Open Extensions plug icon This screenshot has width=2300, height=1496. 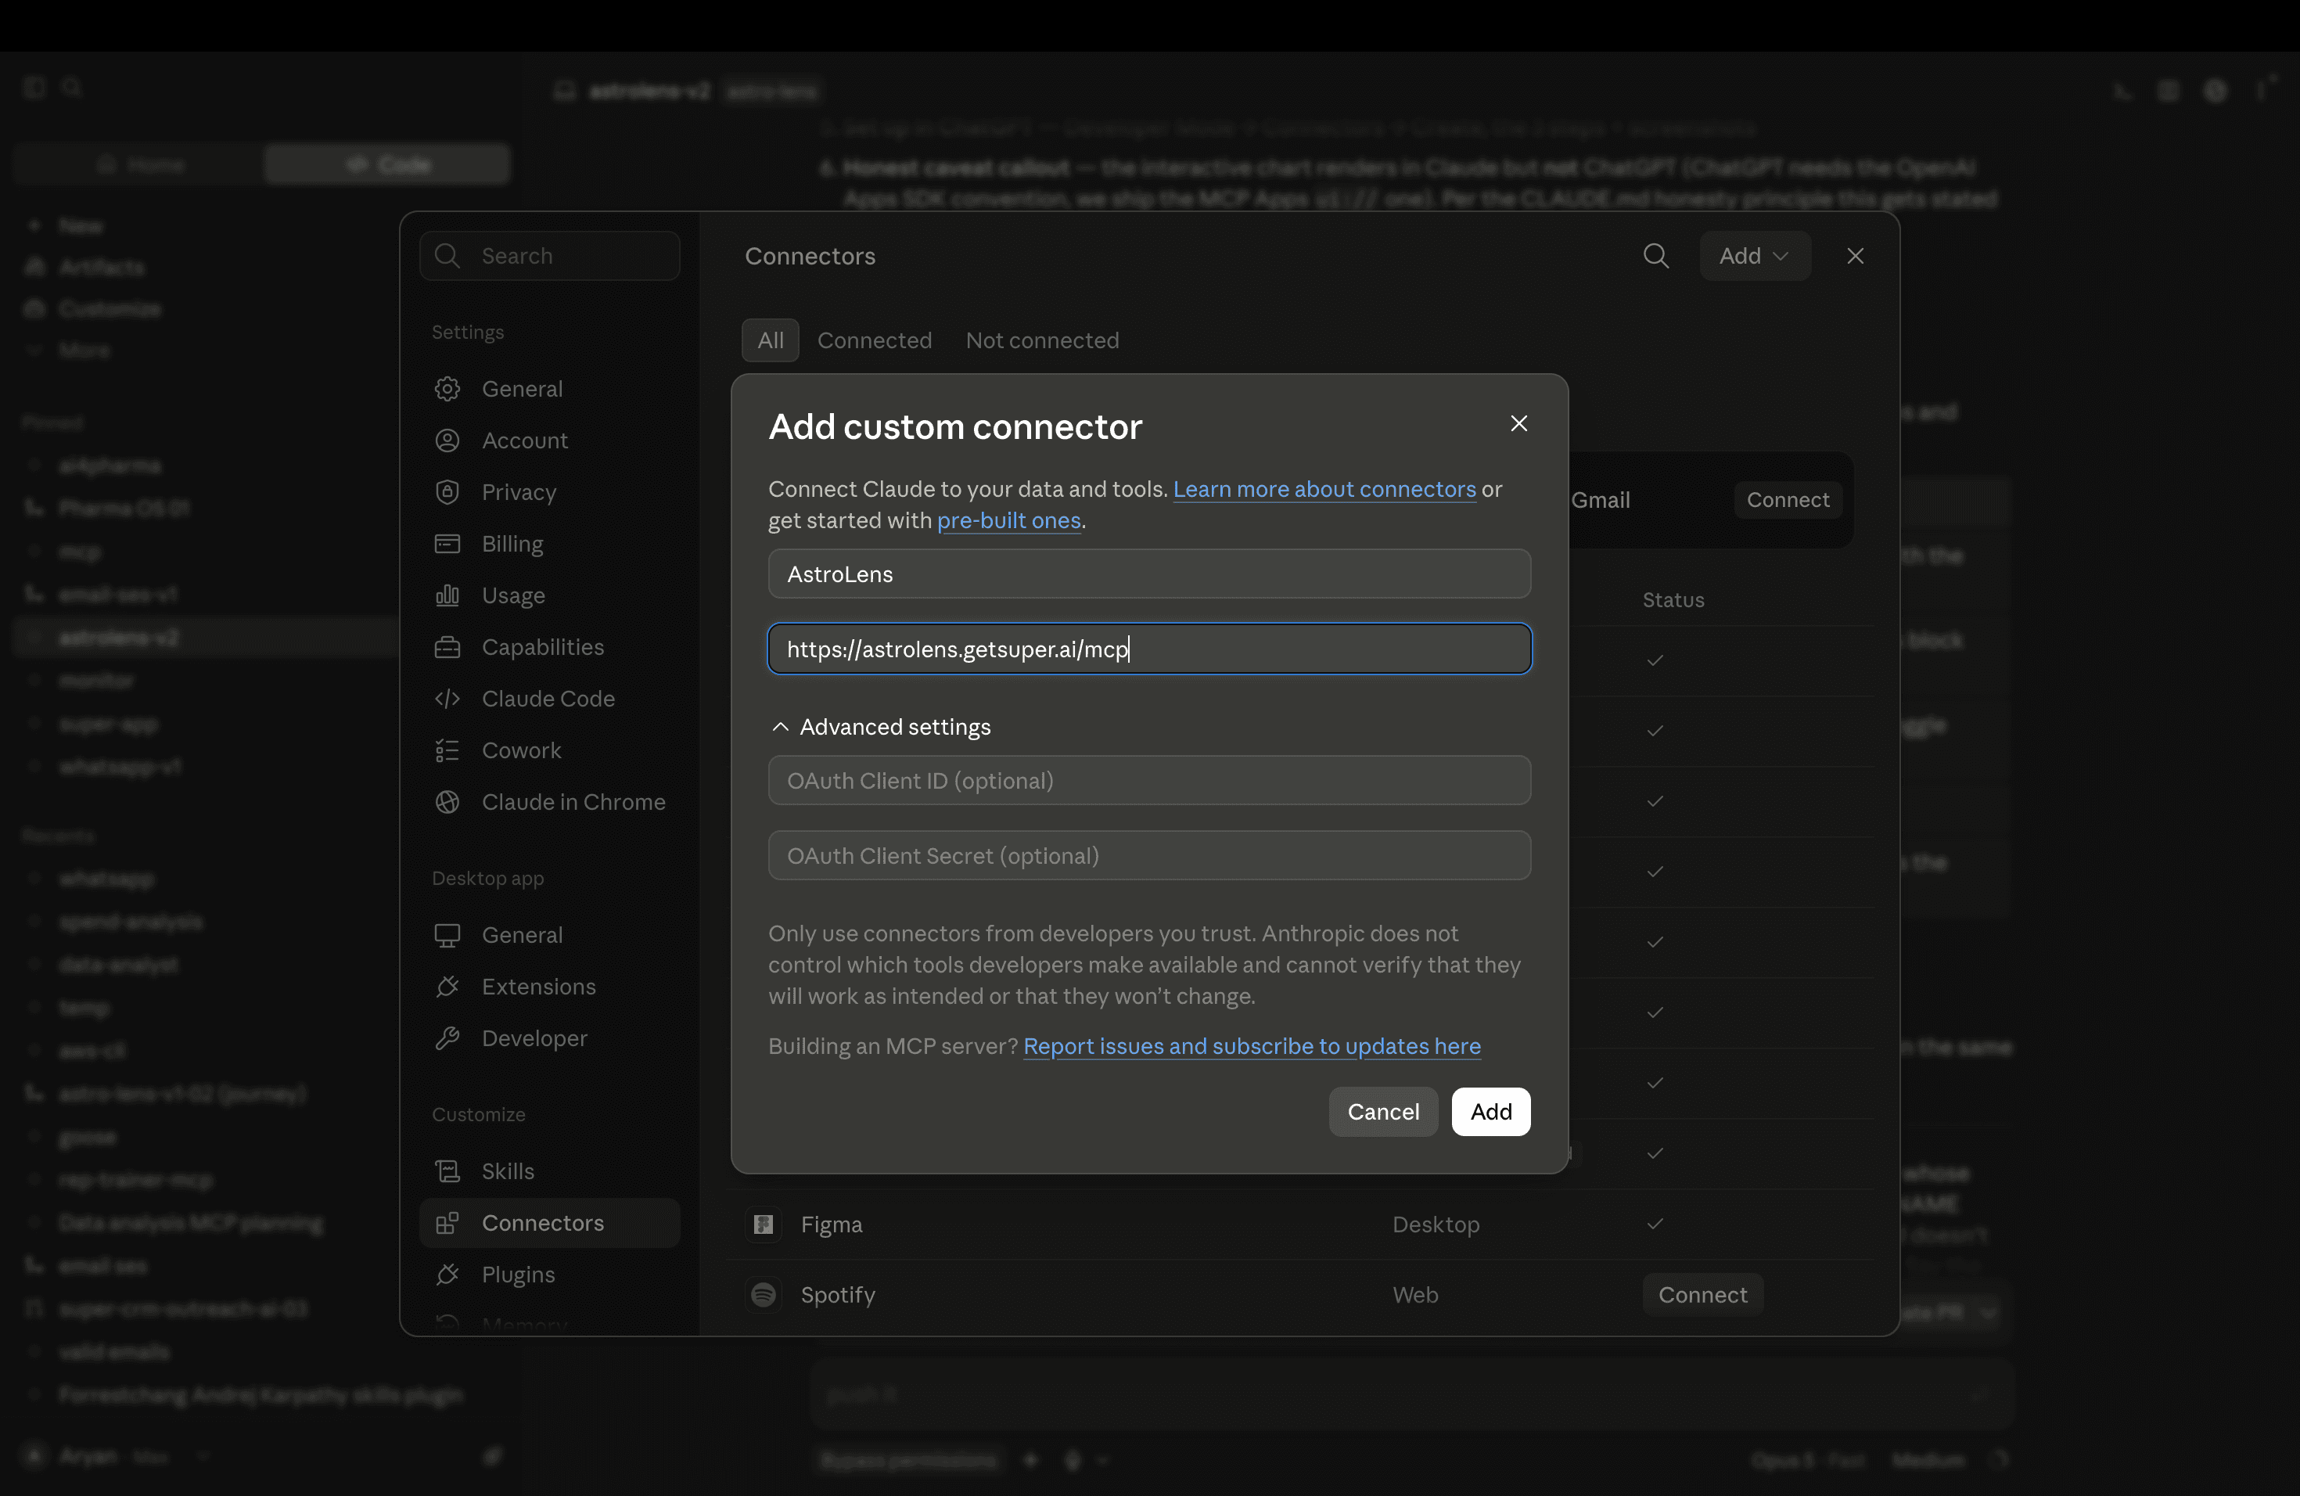447,987
